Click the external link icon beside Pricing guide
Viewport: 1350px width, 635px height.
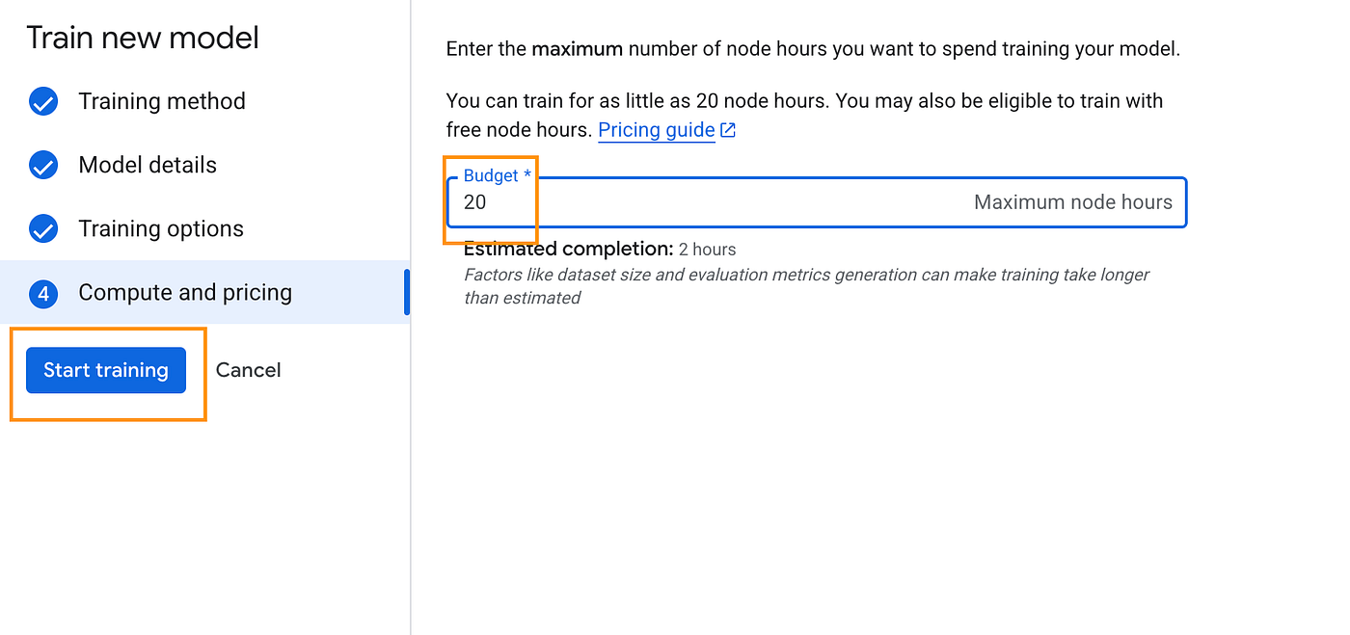(x=728, y=130)
